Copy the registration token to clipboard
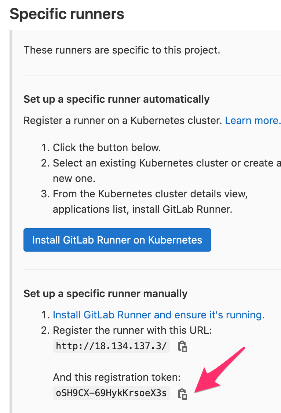This screenshot has width=281, height=413. point(183,394)
